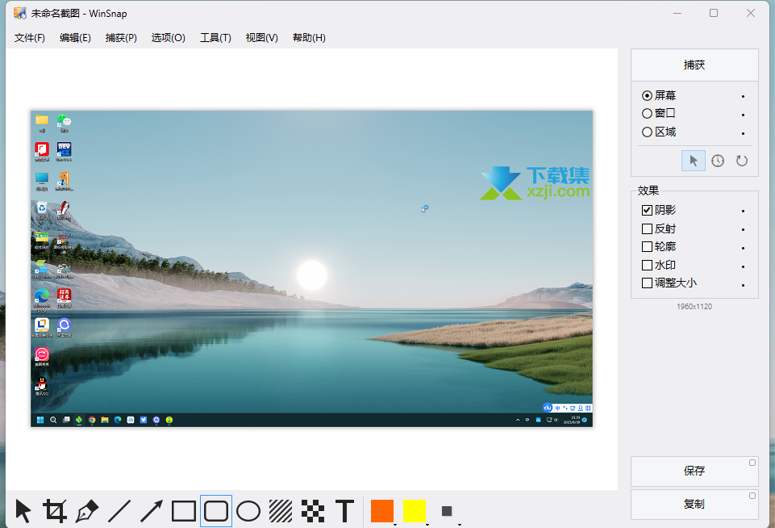Click the capture delay timer icon
This screenshot has width=775, height=528.
(x=718, y=161)
